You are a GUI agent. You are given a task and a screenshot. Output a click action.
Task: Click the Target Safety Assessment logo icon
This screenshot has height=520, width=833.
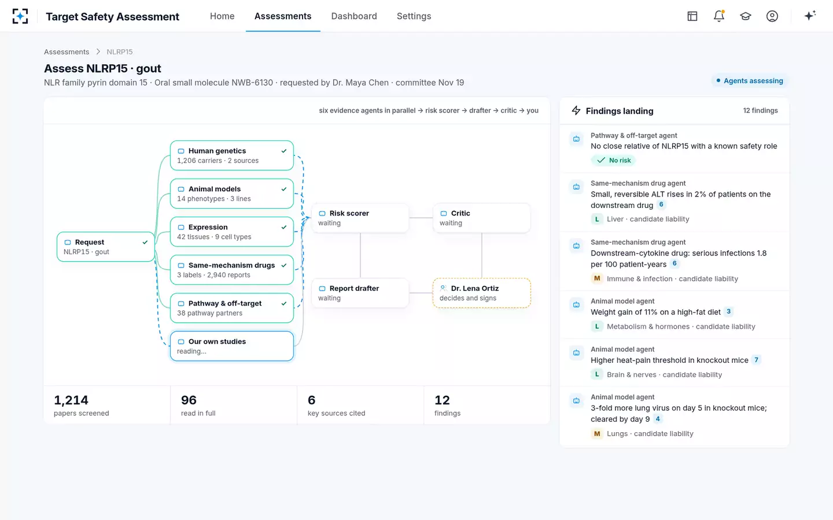tap(20, 16)
